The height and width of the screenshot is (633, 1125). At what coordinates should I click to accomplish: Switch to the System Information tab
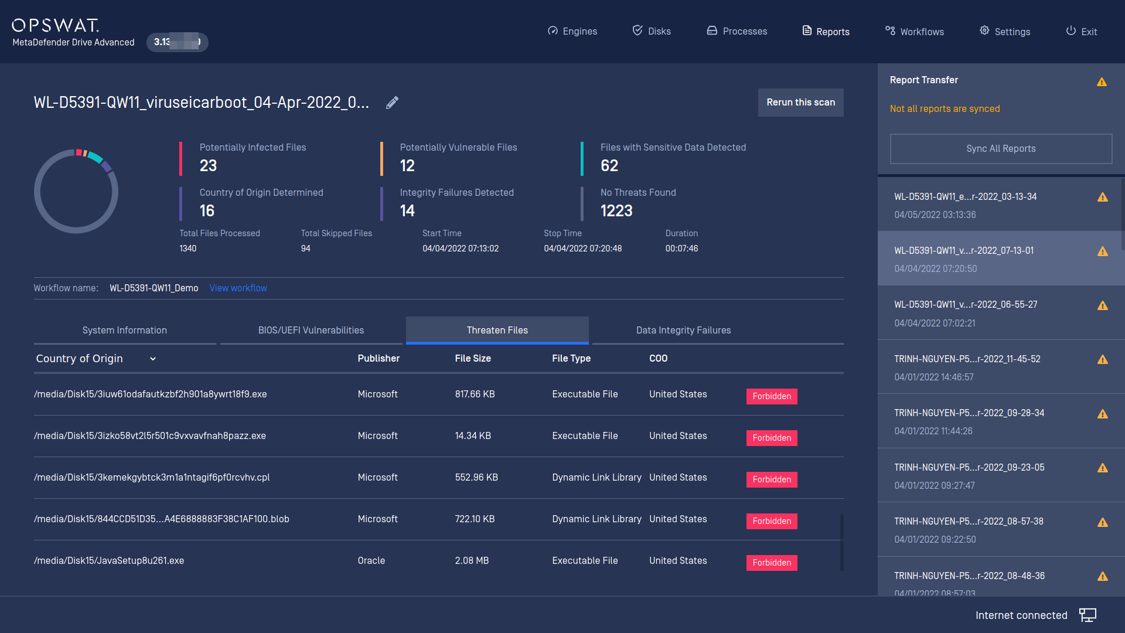(125, 331)
